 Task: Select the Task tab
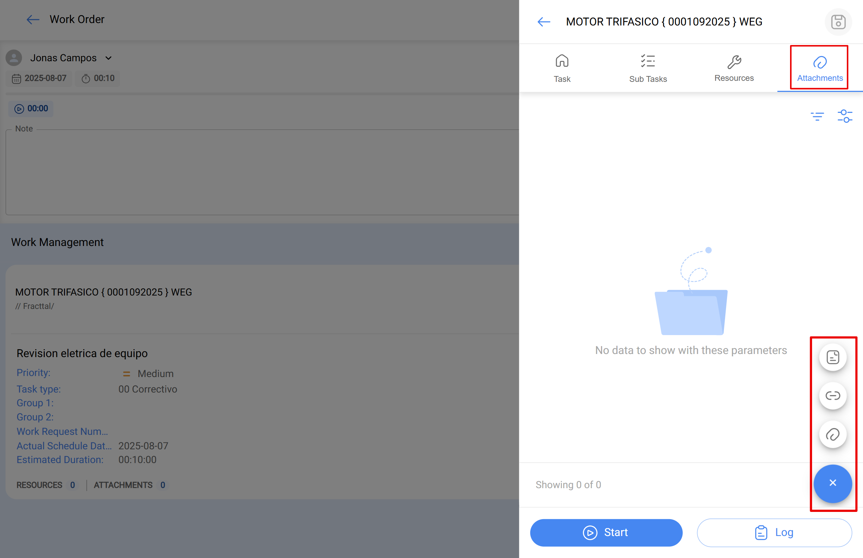562,68
